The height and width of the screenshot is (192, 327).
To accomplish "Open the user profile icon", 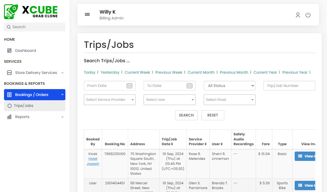I will pos(298,15).
